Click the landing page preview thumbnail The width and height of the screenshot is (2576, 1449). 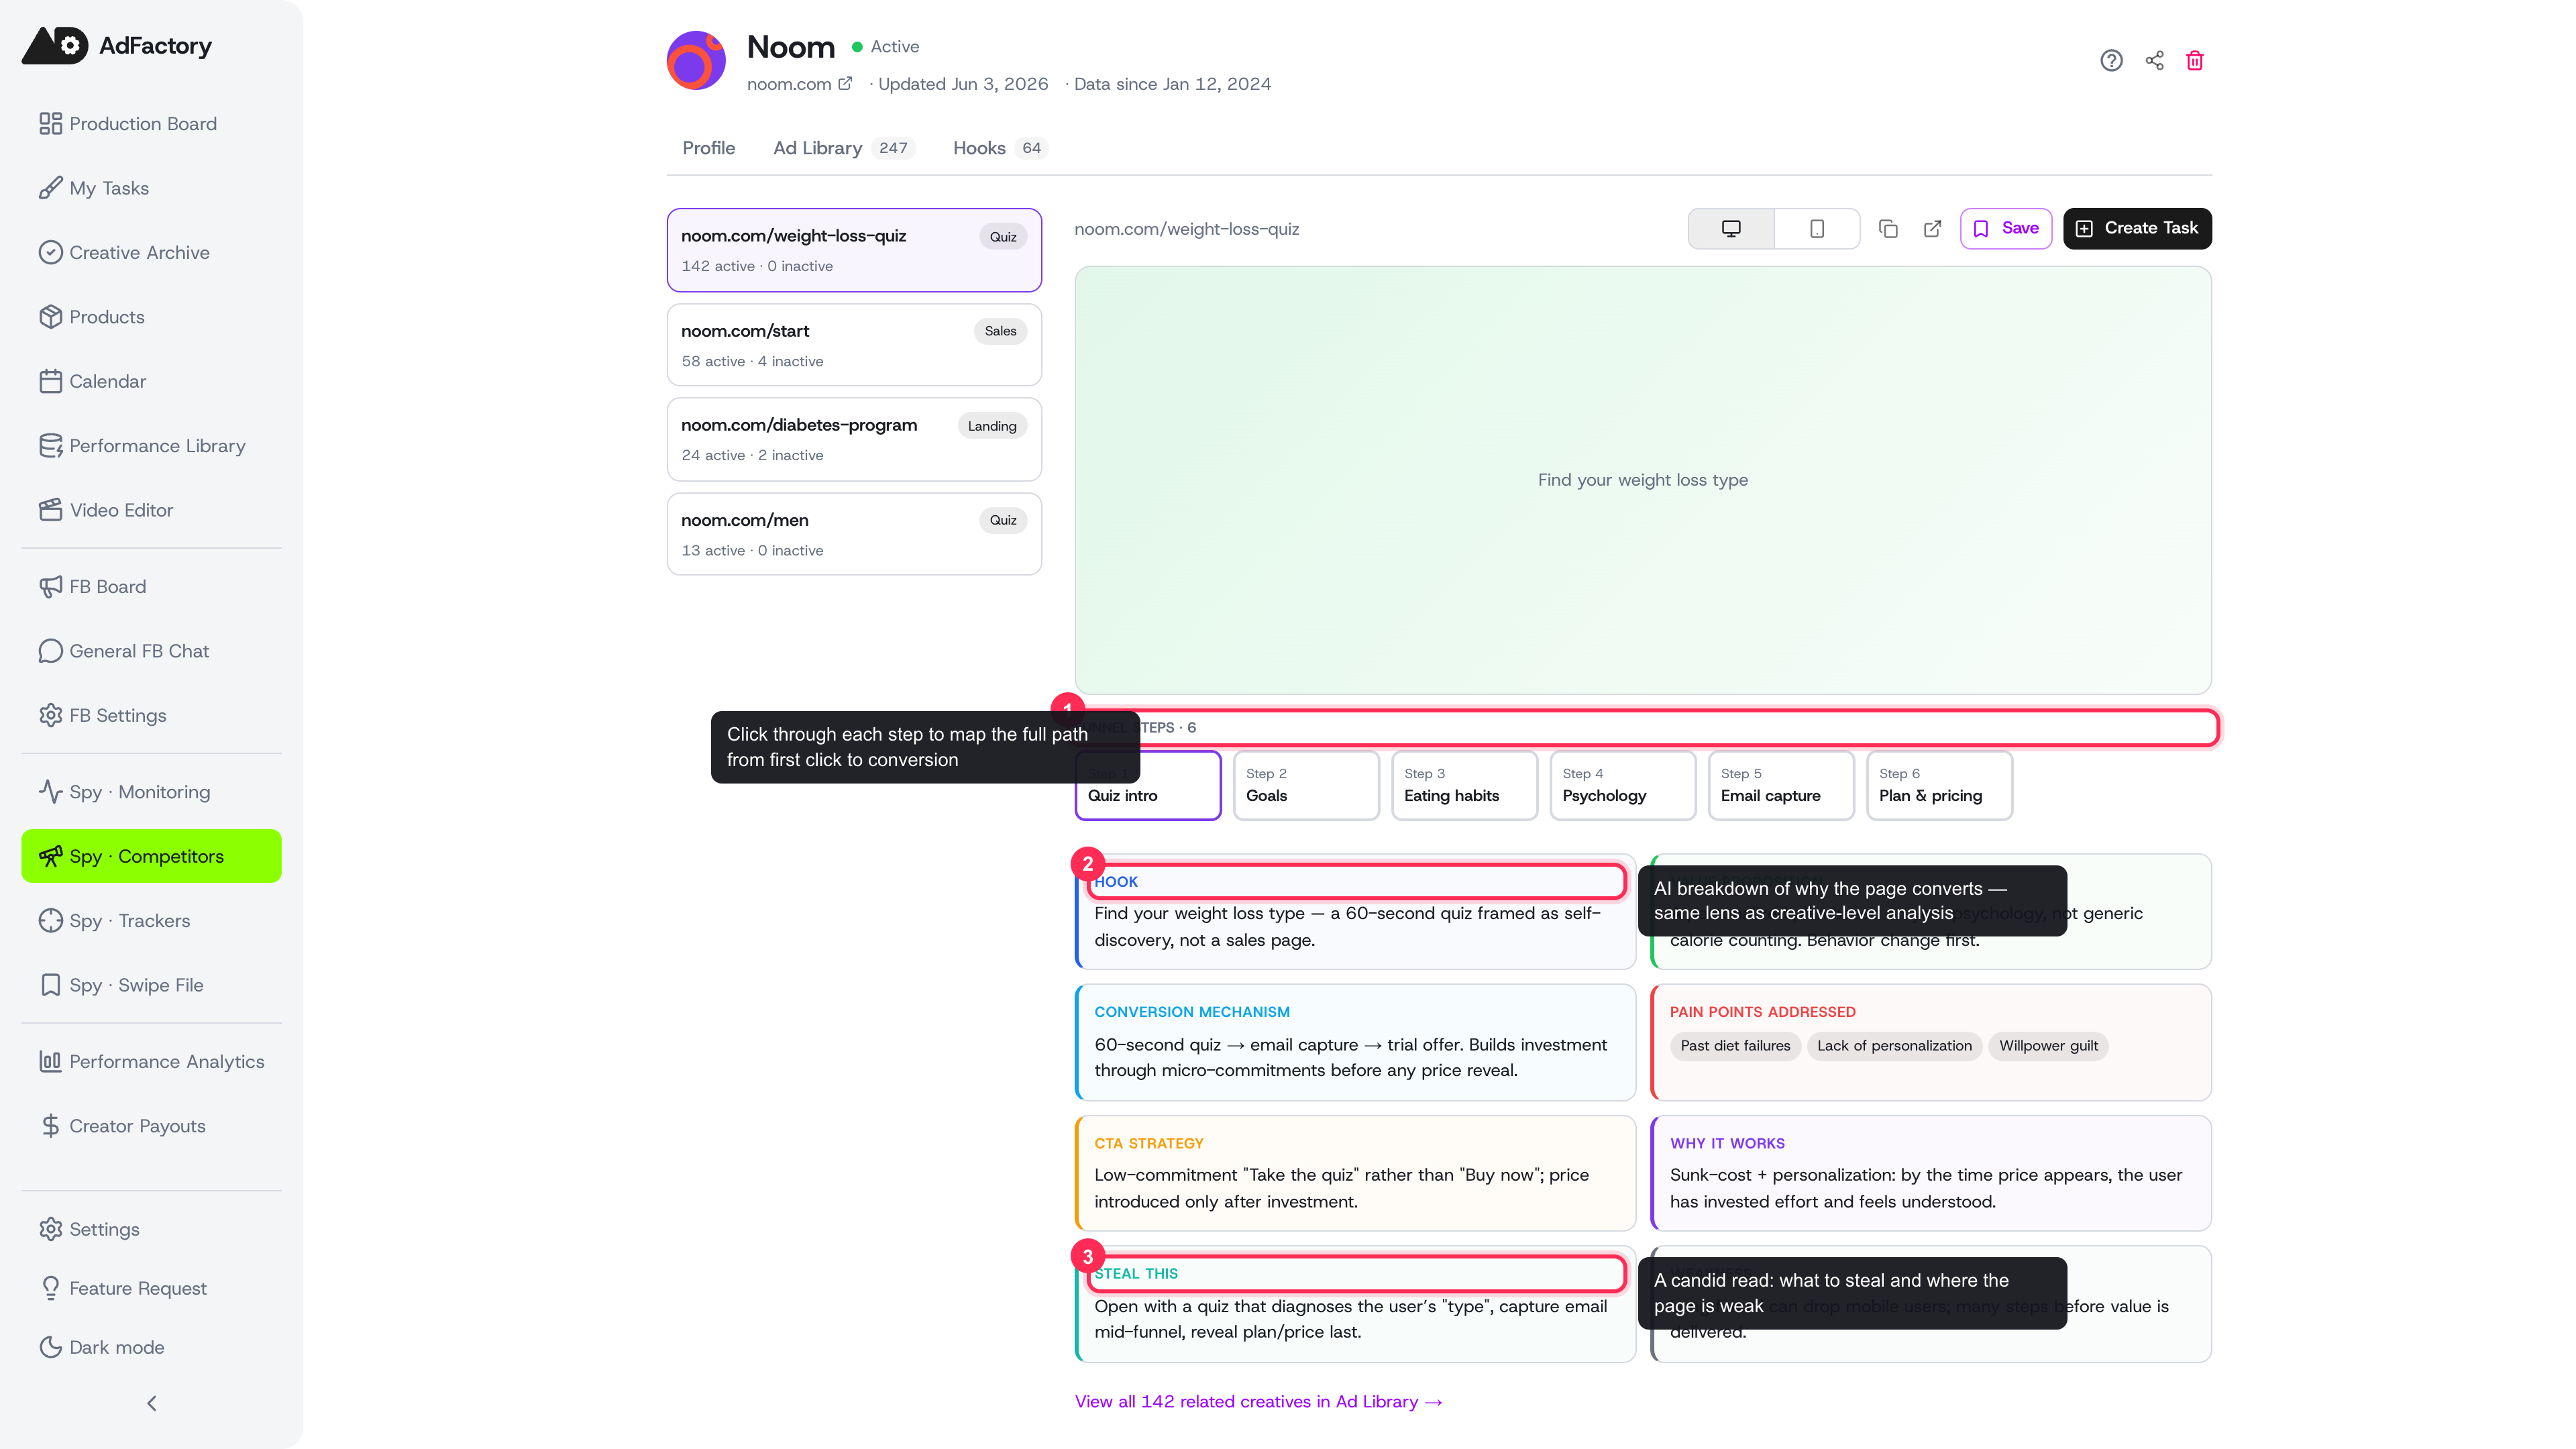[1642, 480]
